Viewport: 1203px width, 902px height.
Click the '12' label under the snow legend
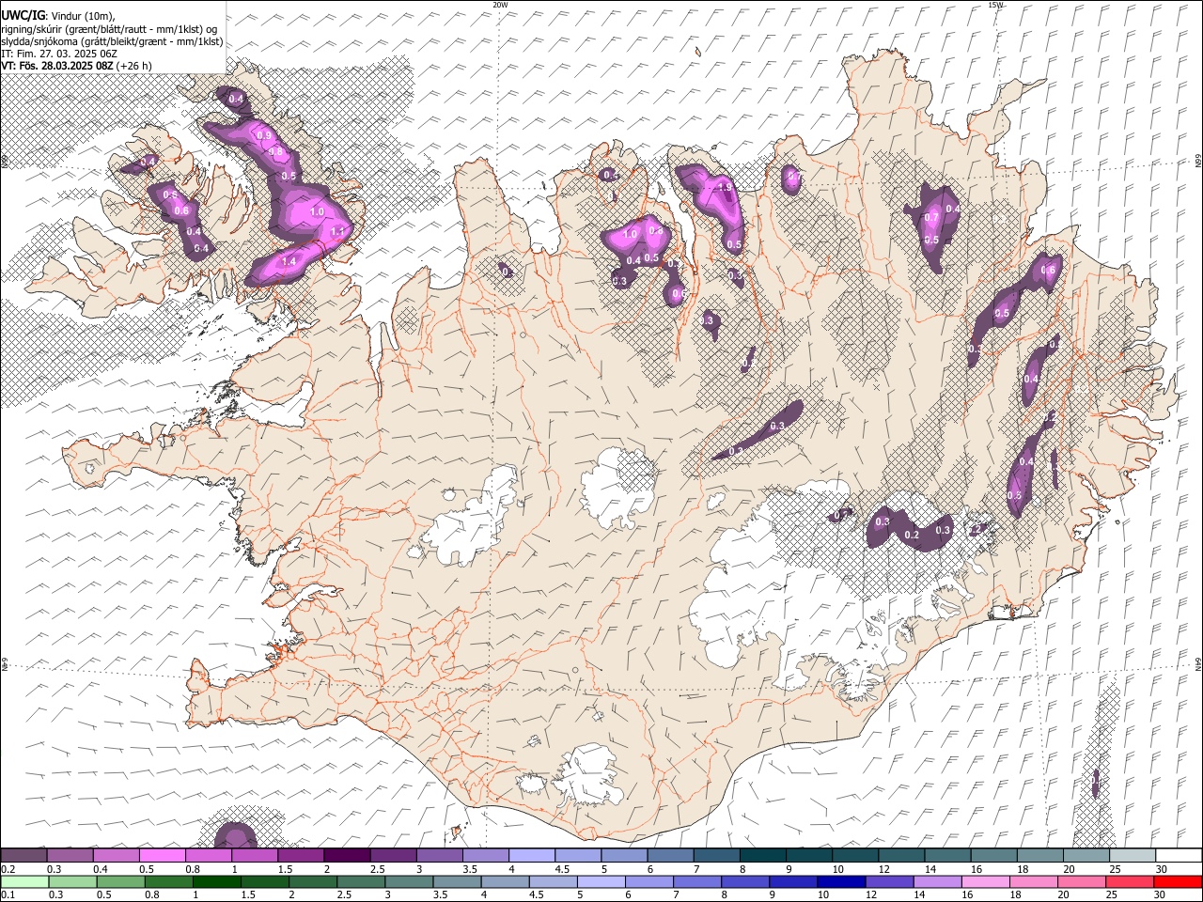(x=883, y=869)
